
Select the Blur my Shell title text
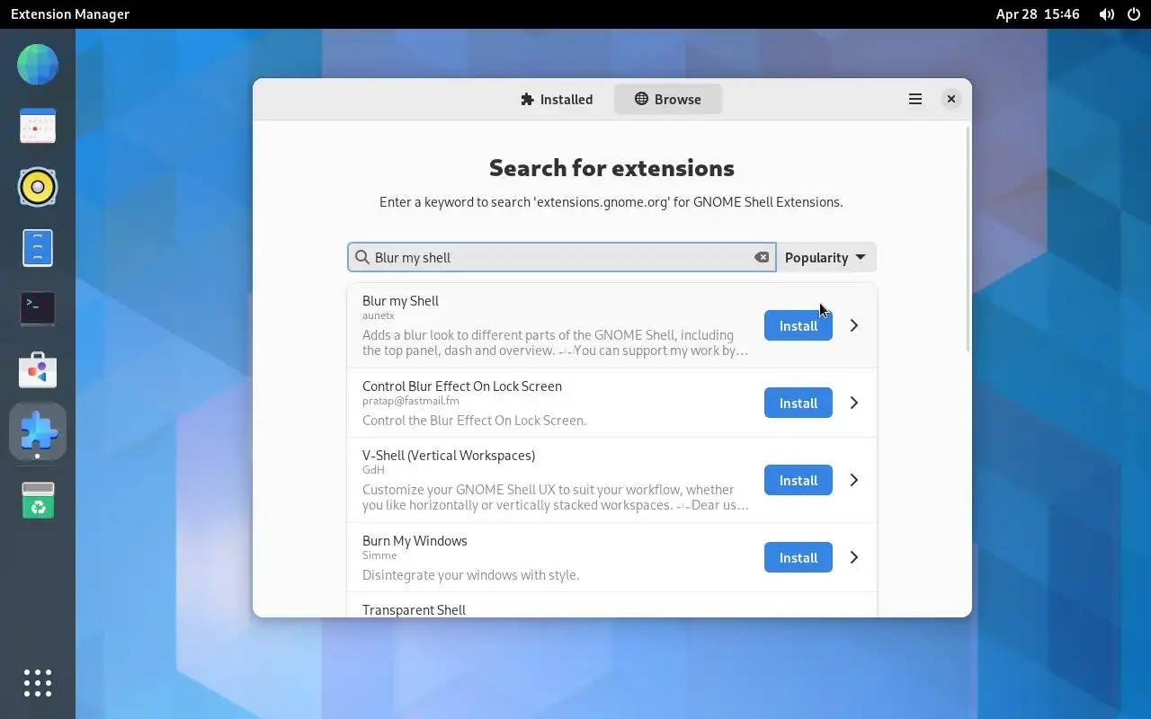coord(400,300)
